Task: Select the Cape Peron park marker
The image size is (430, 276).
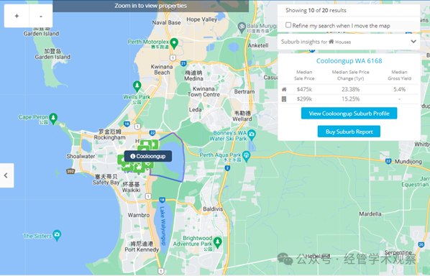Action: tap(53, 118)
